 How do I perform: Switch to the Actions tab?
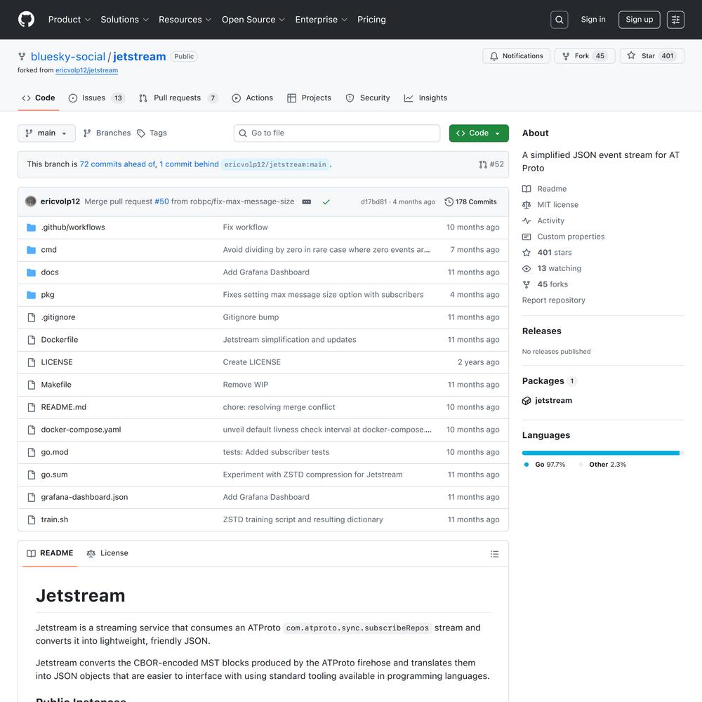click(253, 98)
